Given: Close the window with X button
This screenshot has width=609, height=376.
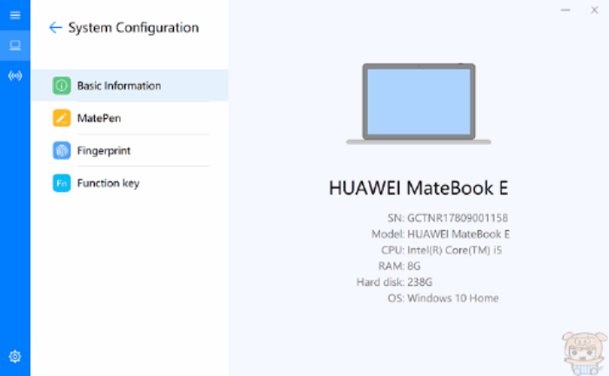Looking at the screenshot, I should pos(594,10).
